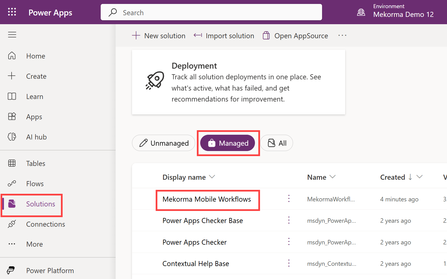Screen dimensions: 447x279
Task: Click the New solution button
Action: pyautogui.click(x=159, y=36)
